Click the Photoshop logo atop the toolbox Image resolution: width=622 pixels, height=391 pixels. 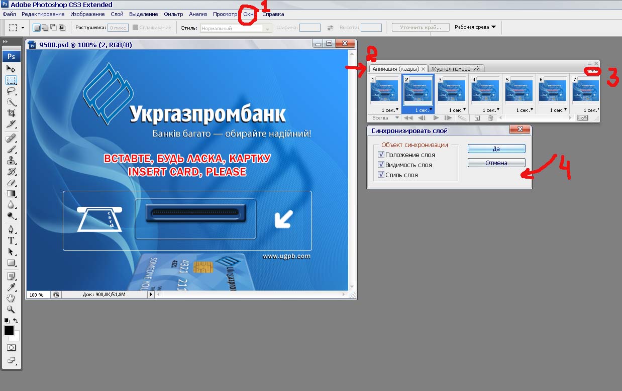point(11,56)
